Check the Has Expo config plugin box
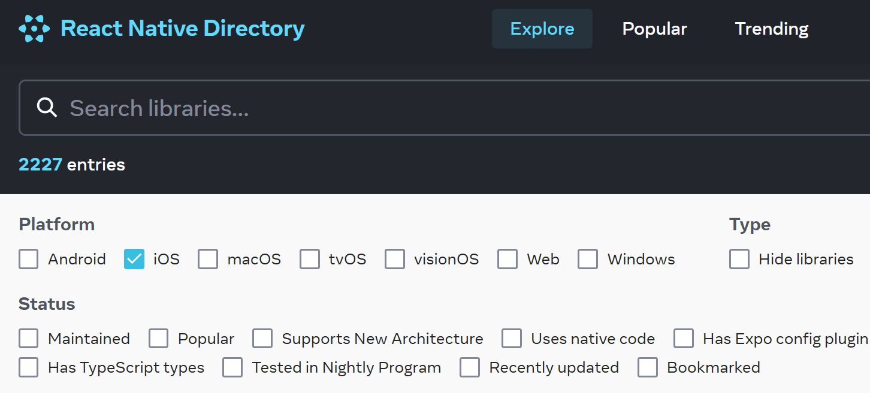Viewport: 870px width, 393px height. coord(684,339)
